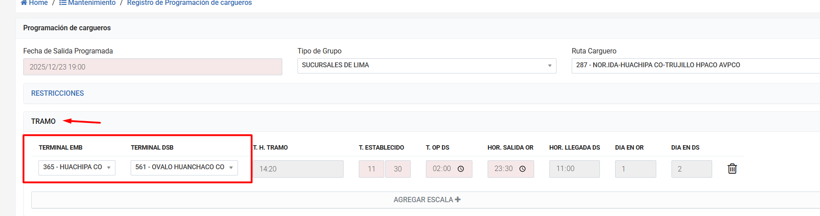Click the T. Establecido minutes field
This screenshot has width=820, height=216.
point(398,169)
